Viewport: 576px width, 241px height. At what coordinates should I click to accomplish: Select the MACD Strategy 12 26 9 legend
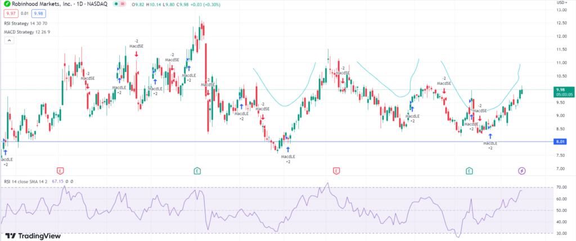pyautogui.click(x=27, y=32)
